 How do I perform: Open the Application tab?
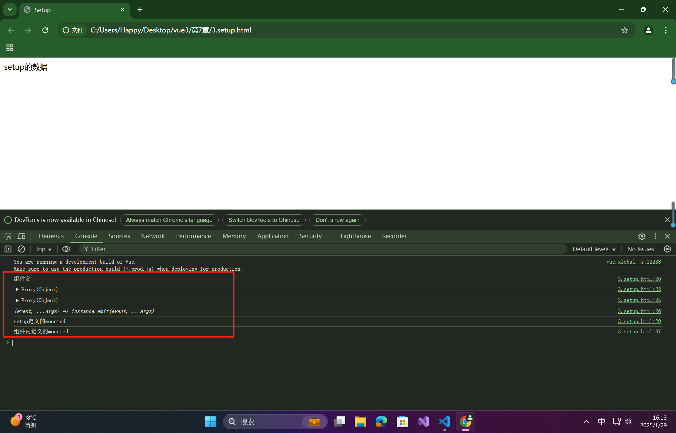(x=273, y=236)
